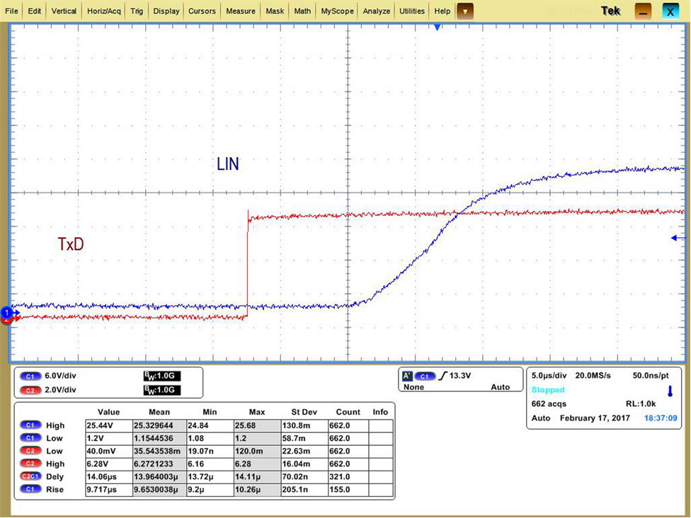Select the channel 1 ground reference marker
The width and height of the screenshot is (691, 518).
pos(8,312)
